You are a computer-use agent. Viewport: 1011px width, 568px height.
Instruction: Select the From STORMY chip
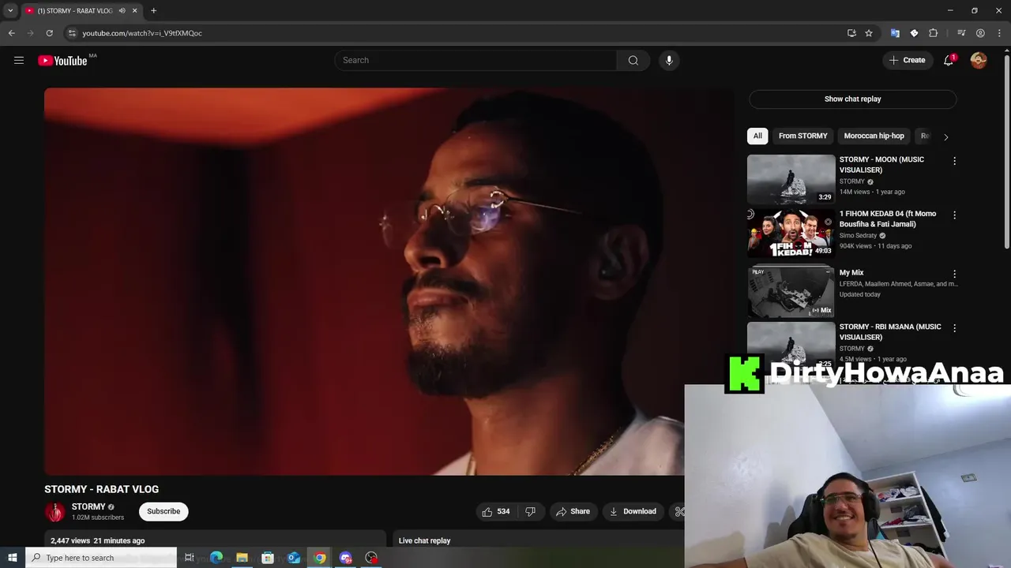802,136
